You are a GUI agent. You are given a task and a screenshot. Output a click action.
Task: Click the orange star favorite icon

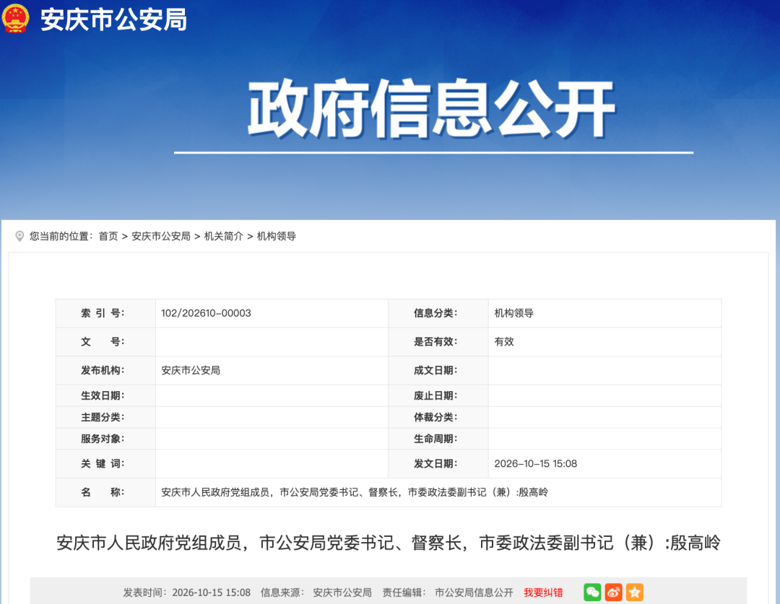635,592
